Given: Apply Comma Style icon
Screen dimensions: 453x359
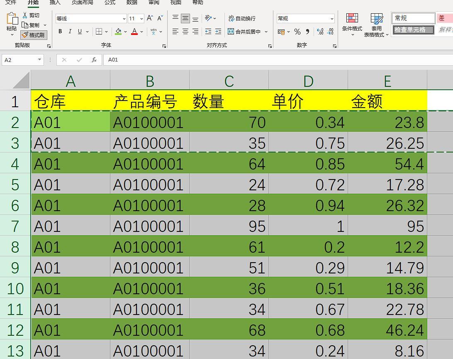Looking at the screenshot, I should tap(307, 32).
